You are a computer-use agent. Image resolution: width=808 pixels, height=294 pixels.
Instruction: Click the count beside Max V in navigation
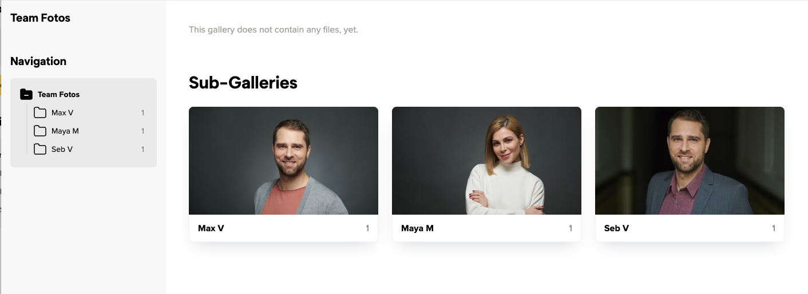(143, 112)
